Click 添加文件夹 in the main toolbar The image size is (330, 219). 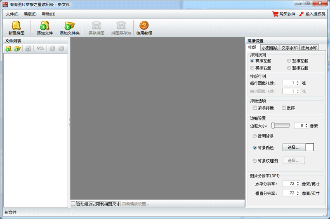(69, 28)
